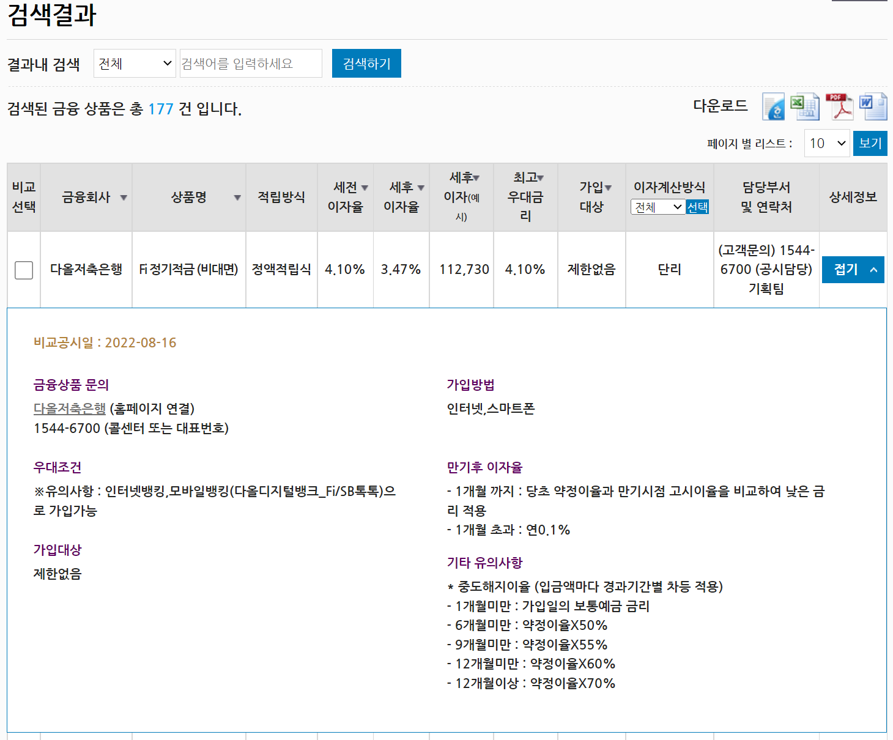893x740 pixels.
Task: Click the 보기 button
Action: click(x=870, y=143)
